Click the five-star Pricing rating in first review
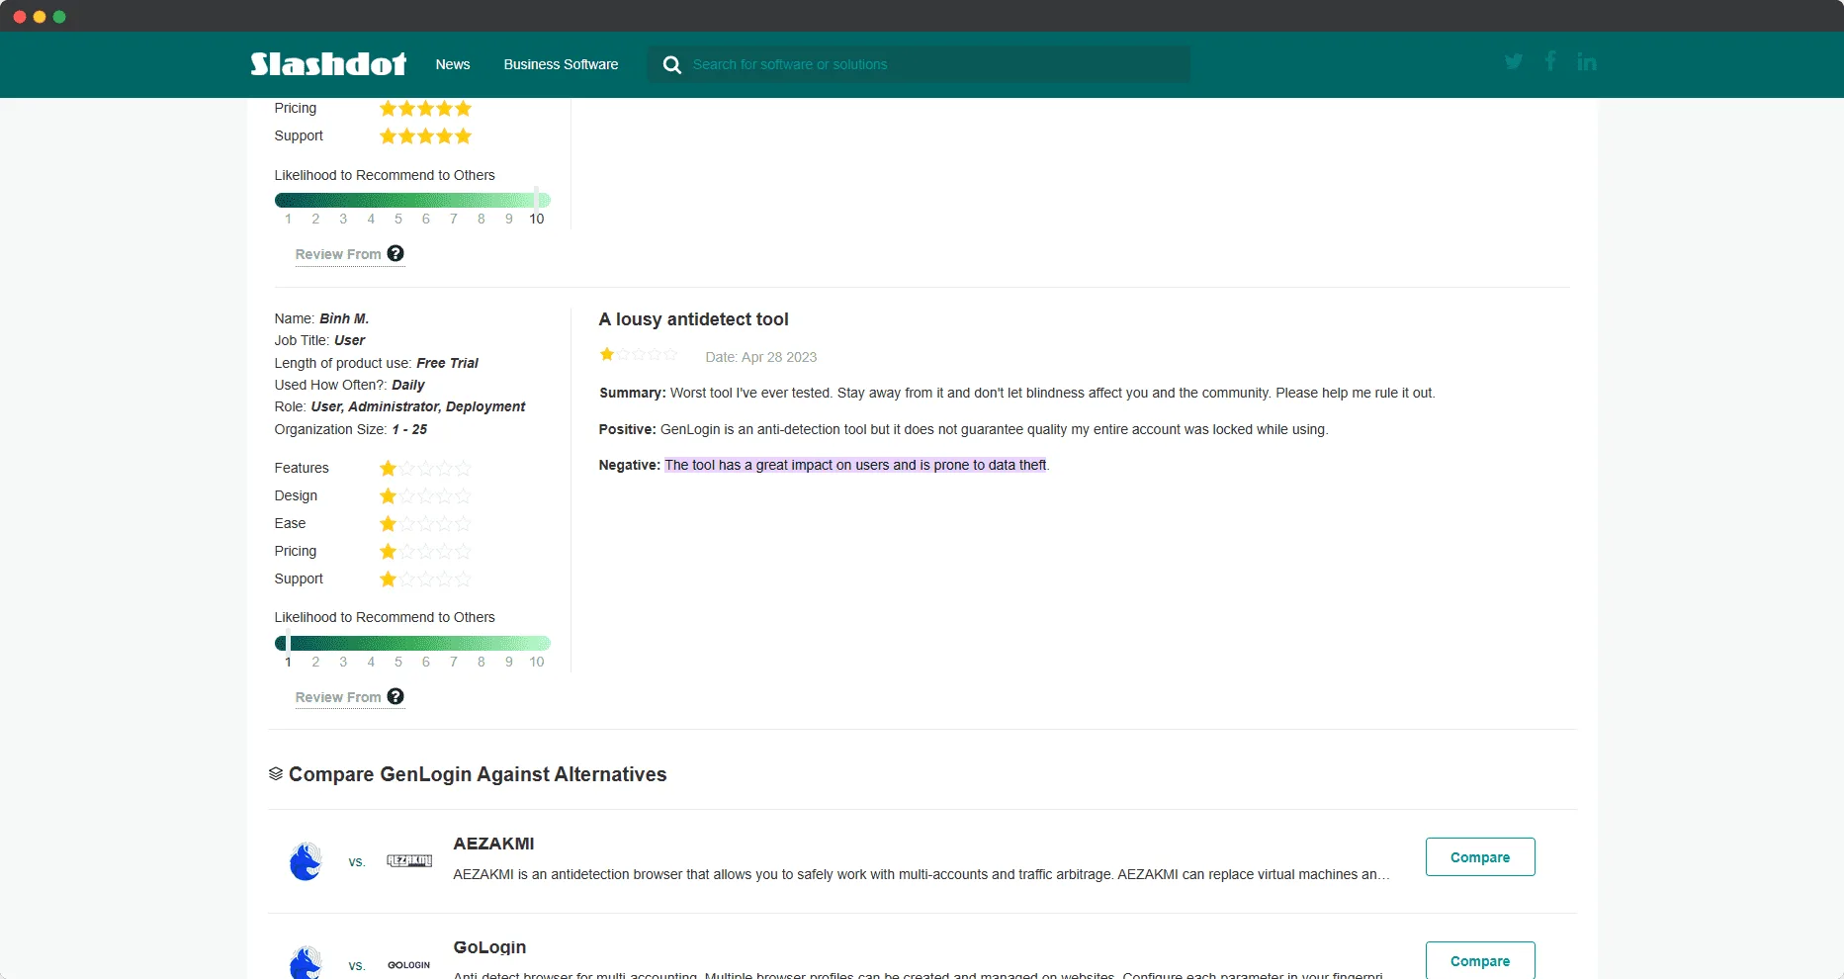 425,108
